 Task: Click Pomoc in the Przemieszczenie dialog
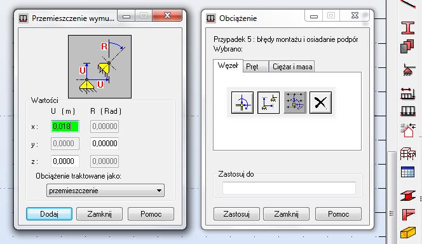coord(151,214)
